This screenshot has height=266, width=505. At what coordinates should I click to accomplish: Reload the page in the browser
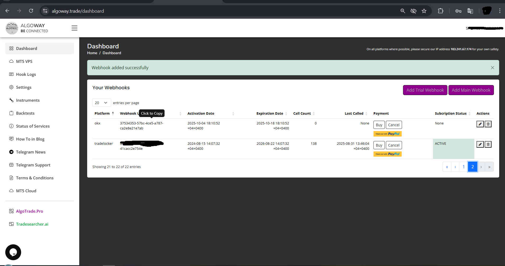(x=31, y=11)
